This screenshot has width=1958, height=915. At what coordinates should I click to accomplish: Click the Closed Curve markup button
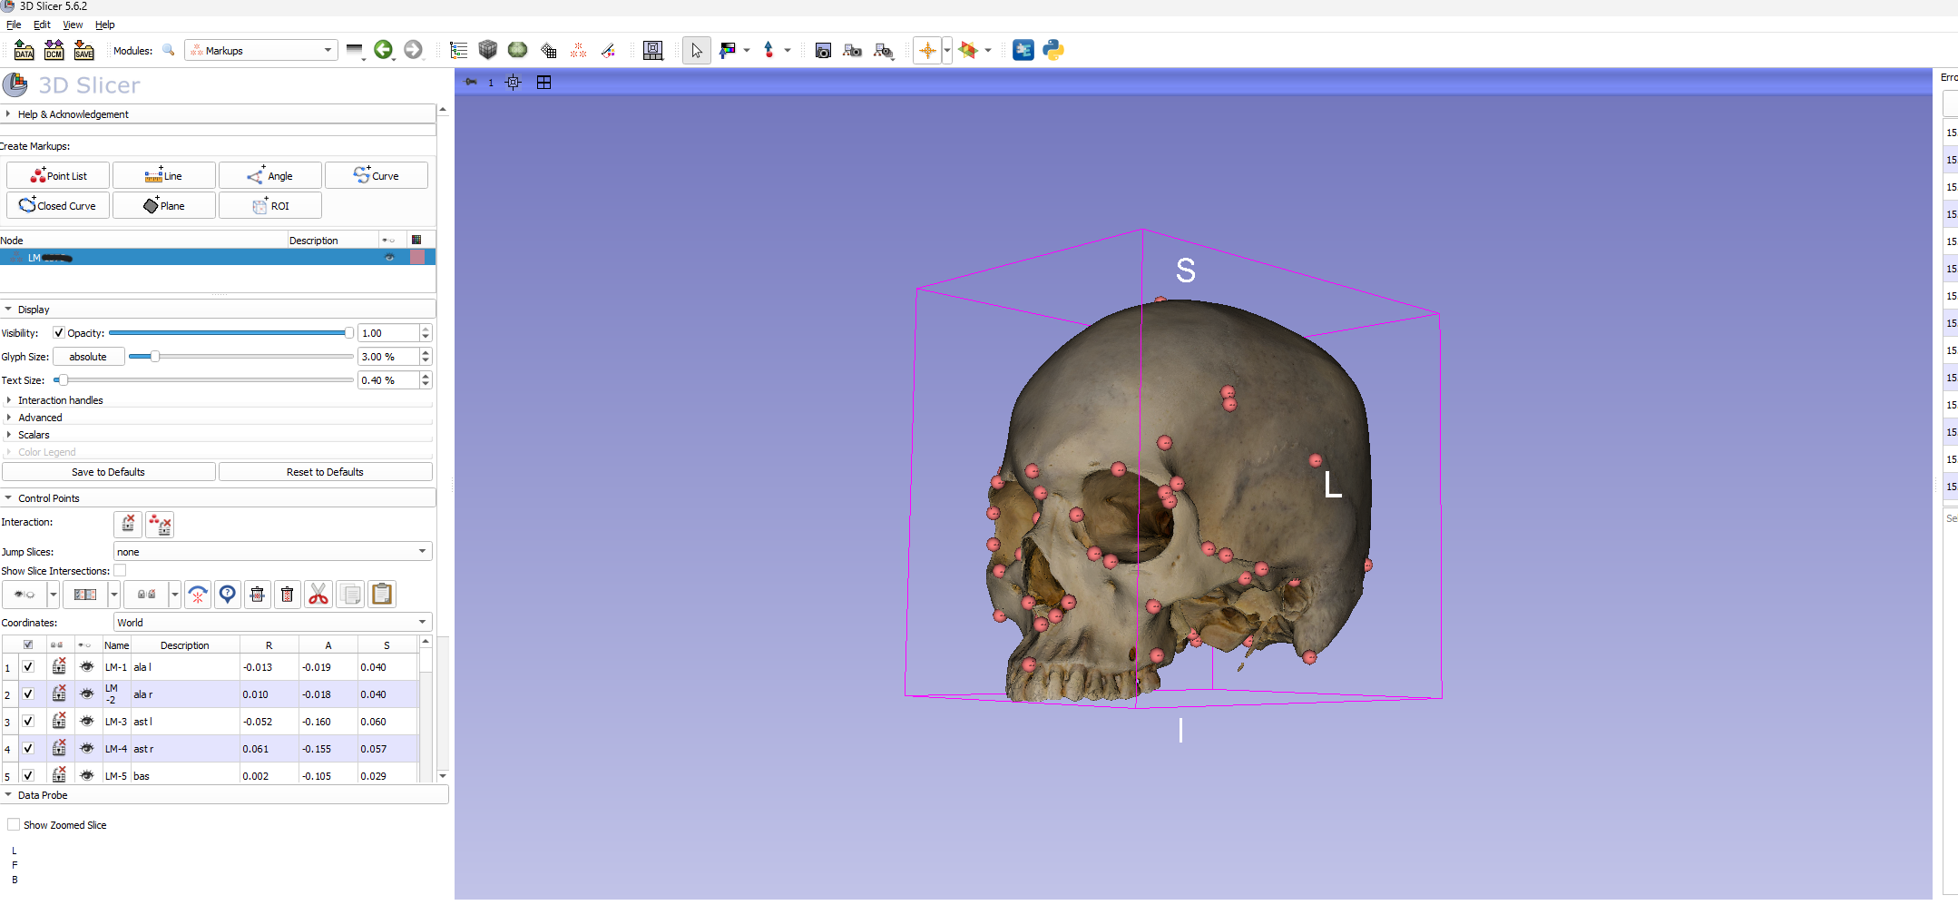[x=58, y=206]
